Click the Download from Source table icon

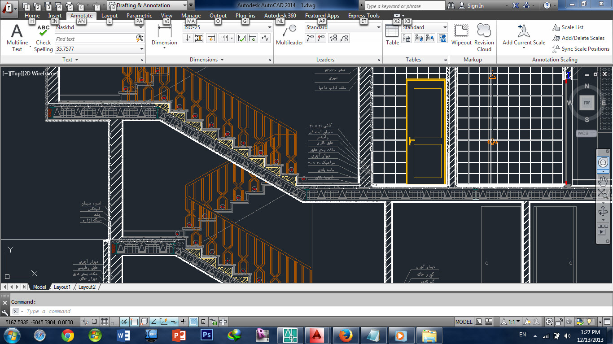coord(419,39)
